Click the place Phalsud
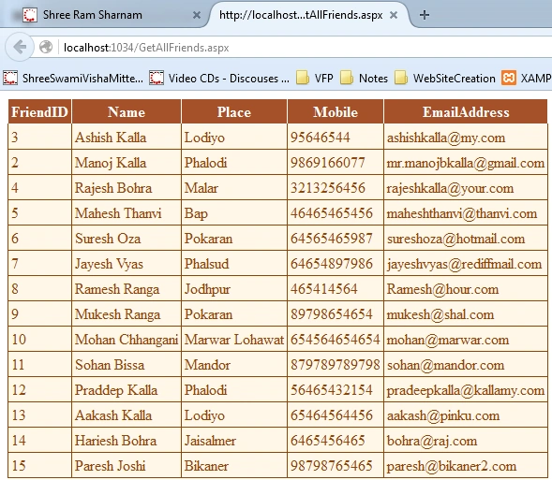The height and width of the screenshot is (480, 552). (x=206, y=264)
